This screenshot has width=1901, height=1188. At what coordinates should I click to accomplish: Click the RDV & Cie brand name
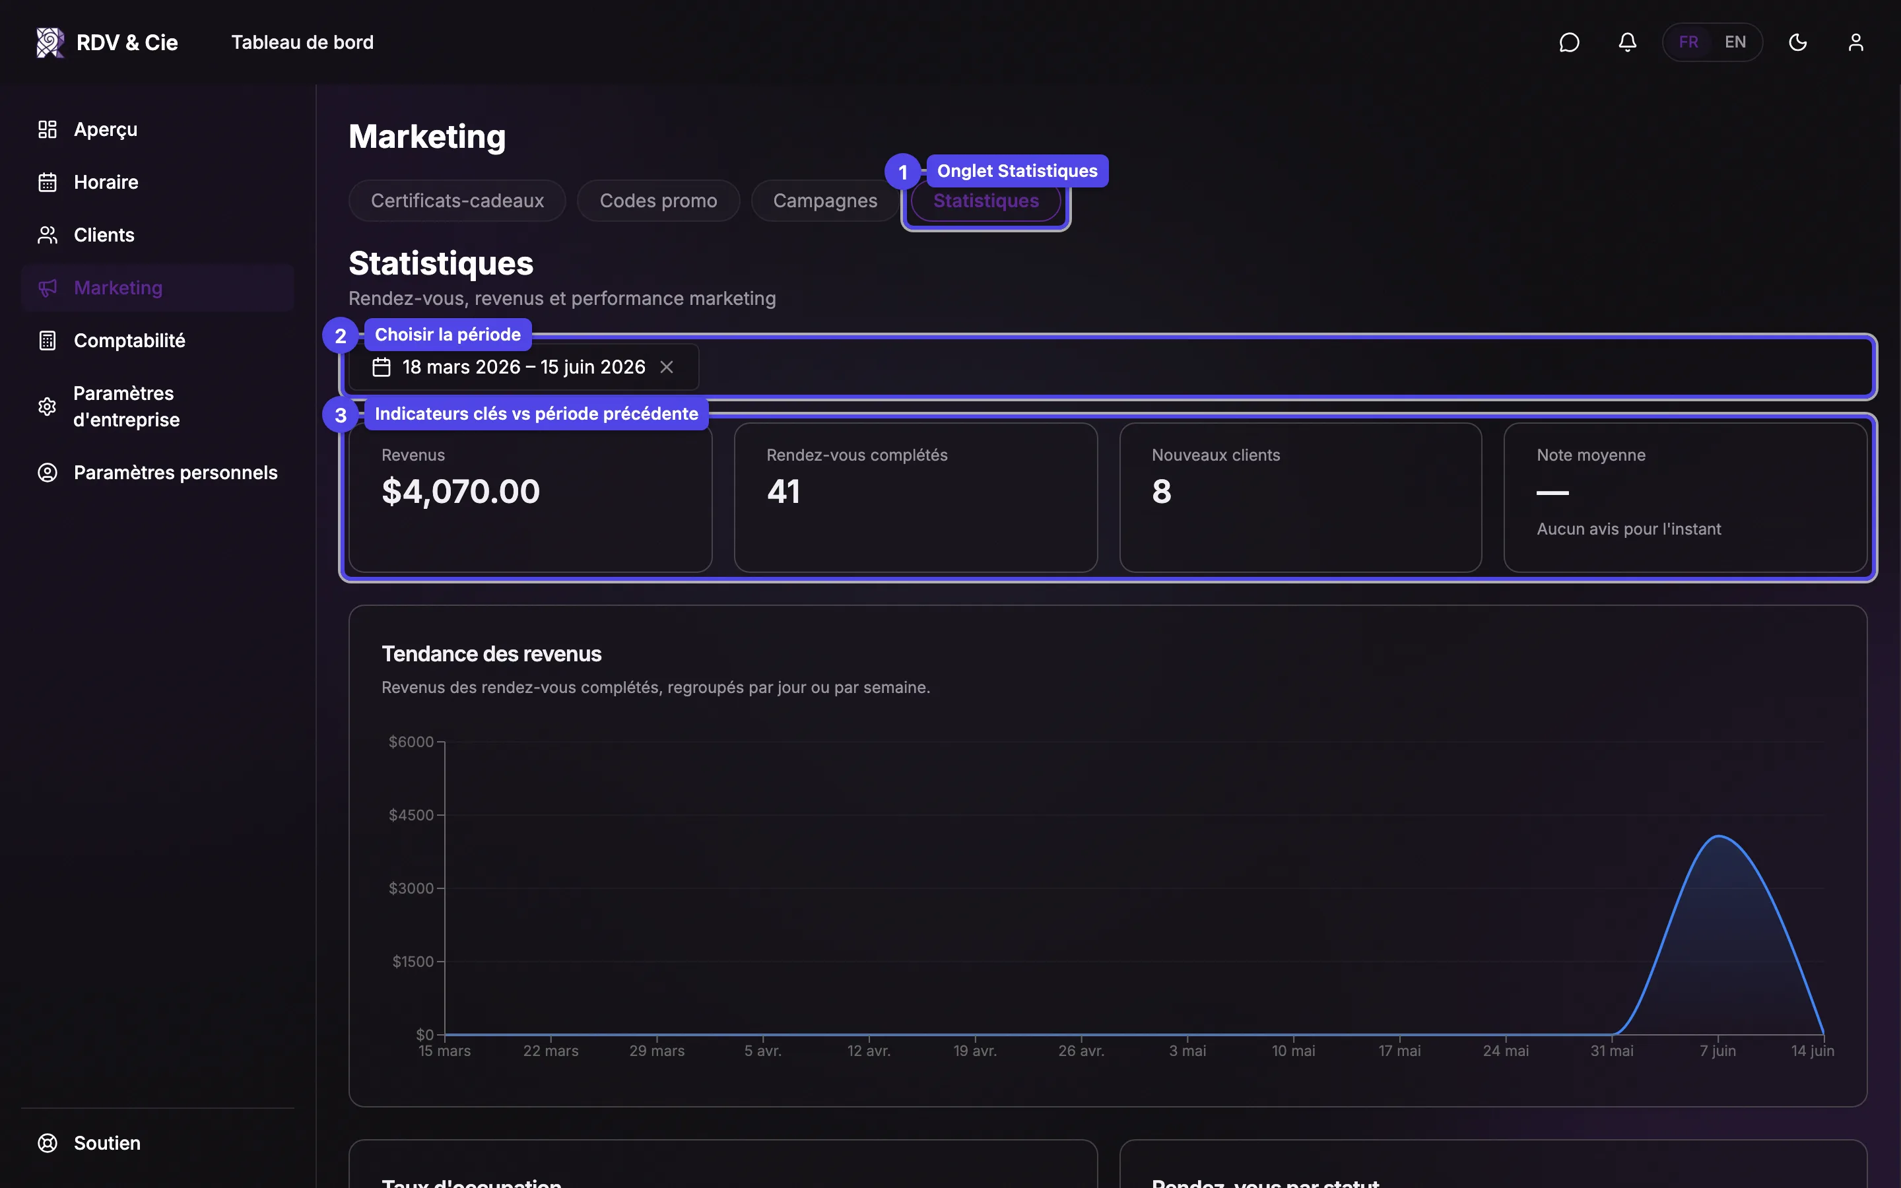(127, 42)
